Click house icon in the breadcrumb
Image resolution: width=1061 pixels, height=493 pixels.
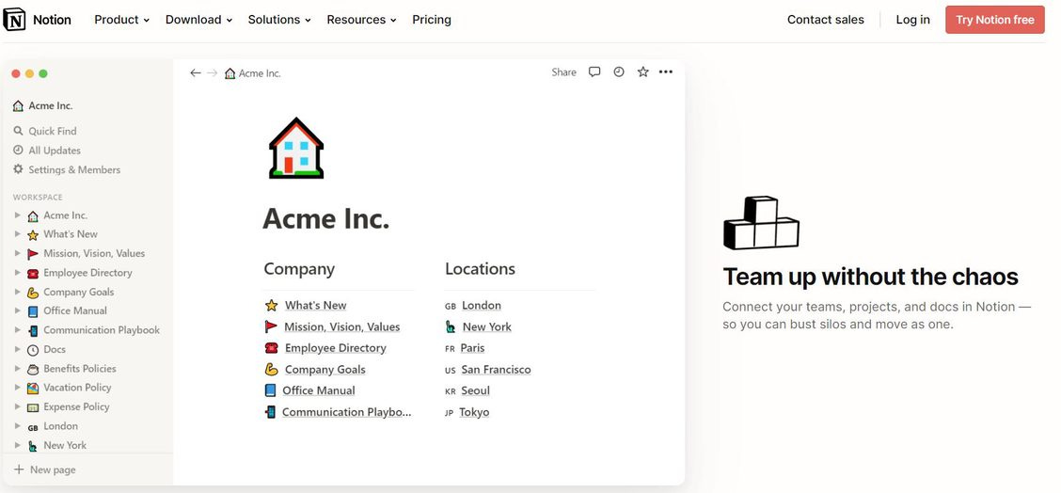(x=230, y=73)
